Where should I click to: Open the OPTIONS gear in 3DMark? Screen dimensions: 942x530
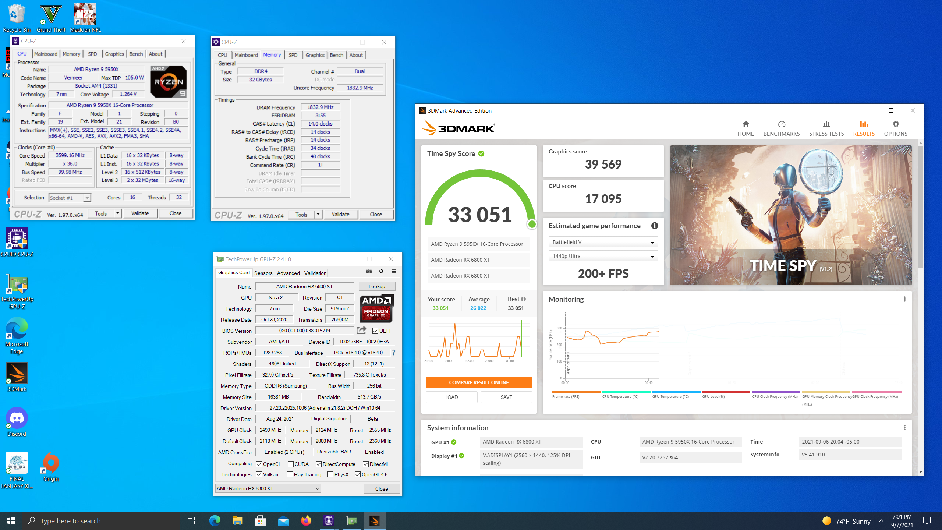click(x=896, y=124)
